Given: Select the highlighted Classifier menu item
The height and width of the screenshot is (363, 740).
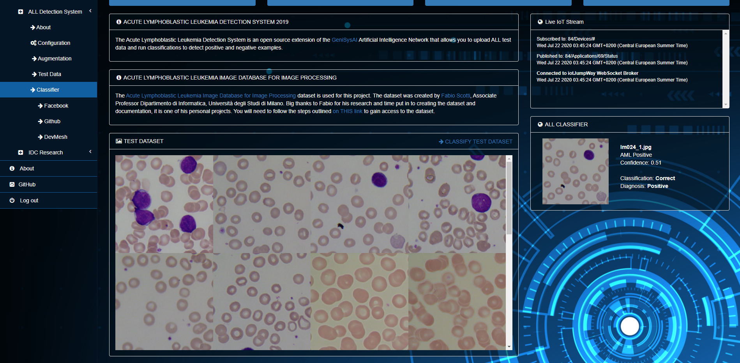Looking at the screenshot, I should tap(48, 90).
